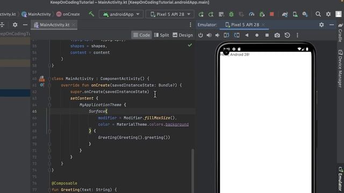Image resolution: width=344 pixels, height=193 pixels.
Task: Open the Device Manager toolbar icon
Action: pyautogui.click(x=295, y=14)
